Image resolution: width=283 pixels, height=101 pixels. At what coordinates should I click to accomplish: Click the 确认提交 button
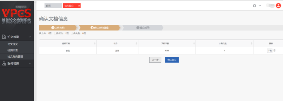(172, 60)
